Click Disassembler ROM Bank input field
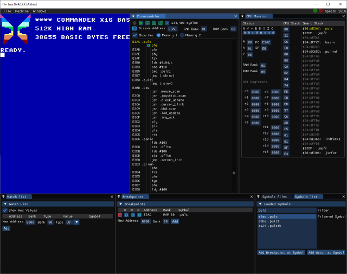 233,29
